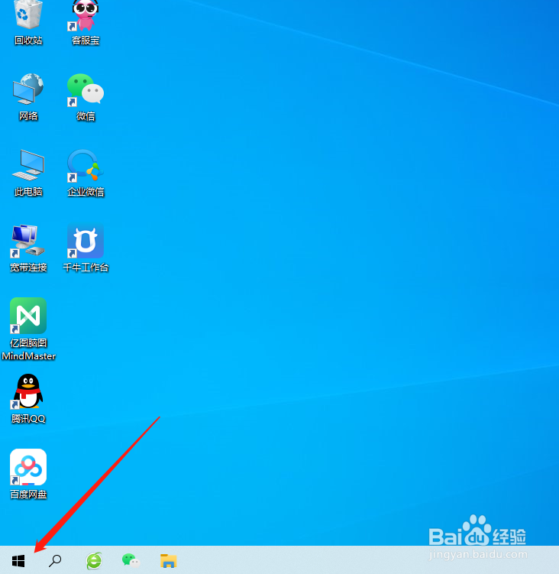Click the 网络 label text
Screen dimensions: 559x574
(x=28, y=116)
